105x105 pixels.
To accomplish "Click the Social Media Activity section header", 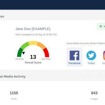I will [13, 76].
